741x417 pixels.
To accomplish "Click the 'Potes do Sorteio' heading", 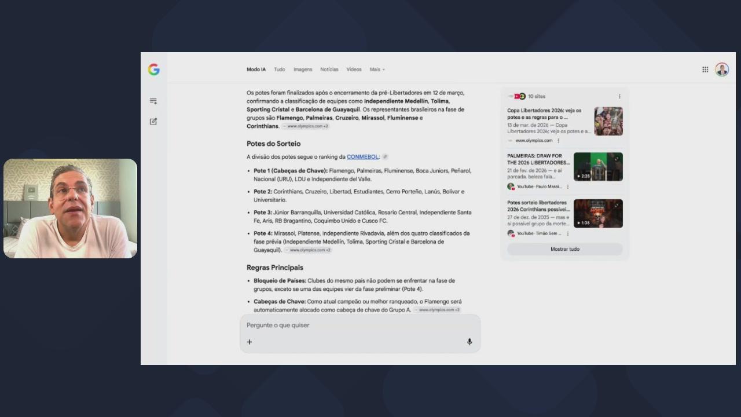I will click(274, 144).
